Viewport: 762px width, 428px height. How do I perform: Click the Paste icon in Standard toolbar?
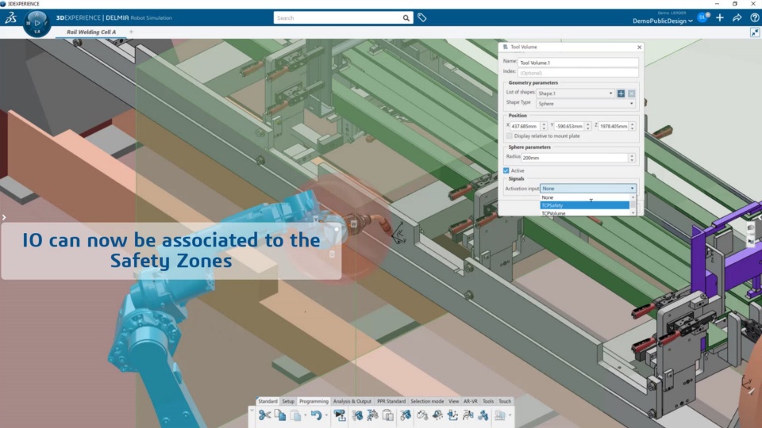pos(295,415)
